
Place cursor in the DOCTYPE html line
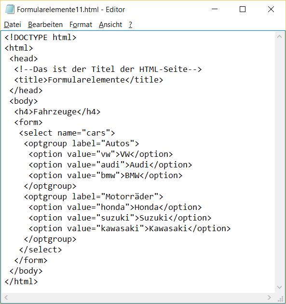[x=41, y=38]
